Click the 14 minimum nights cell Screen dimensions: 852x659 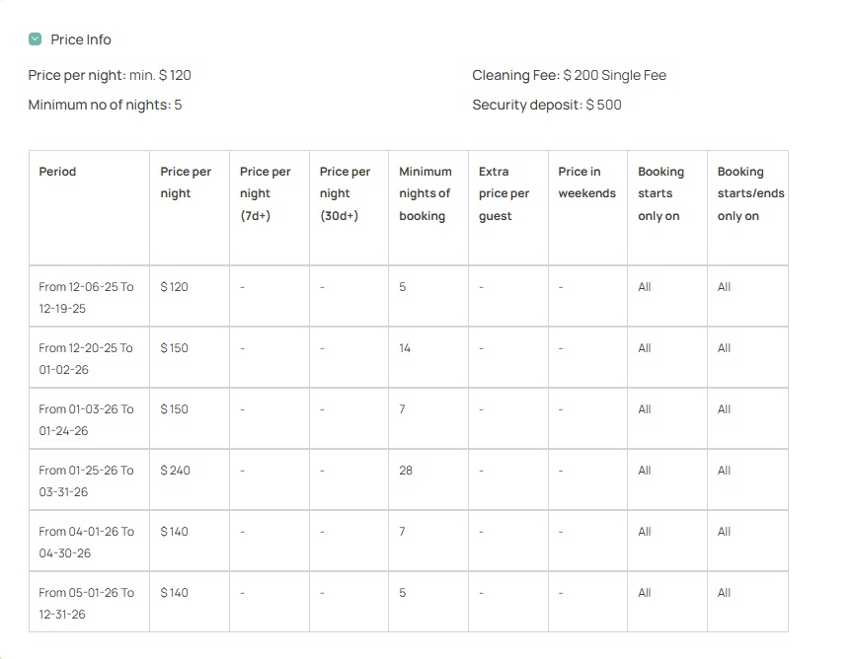tap(405, 348)
